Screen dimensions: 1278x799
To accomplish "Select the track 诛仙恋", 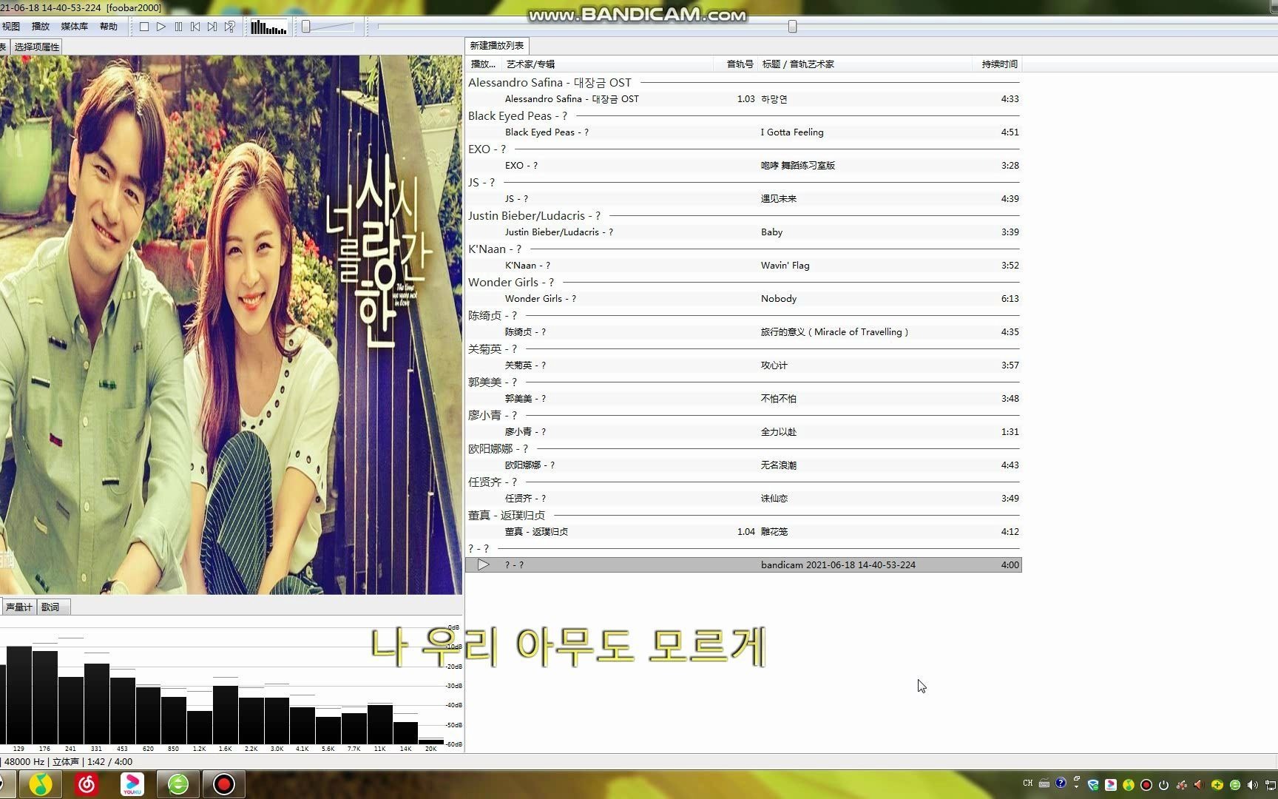I will click(x=743, y=499).
